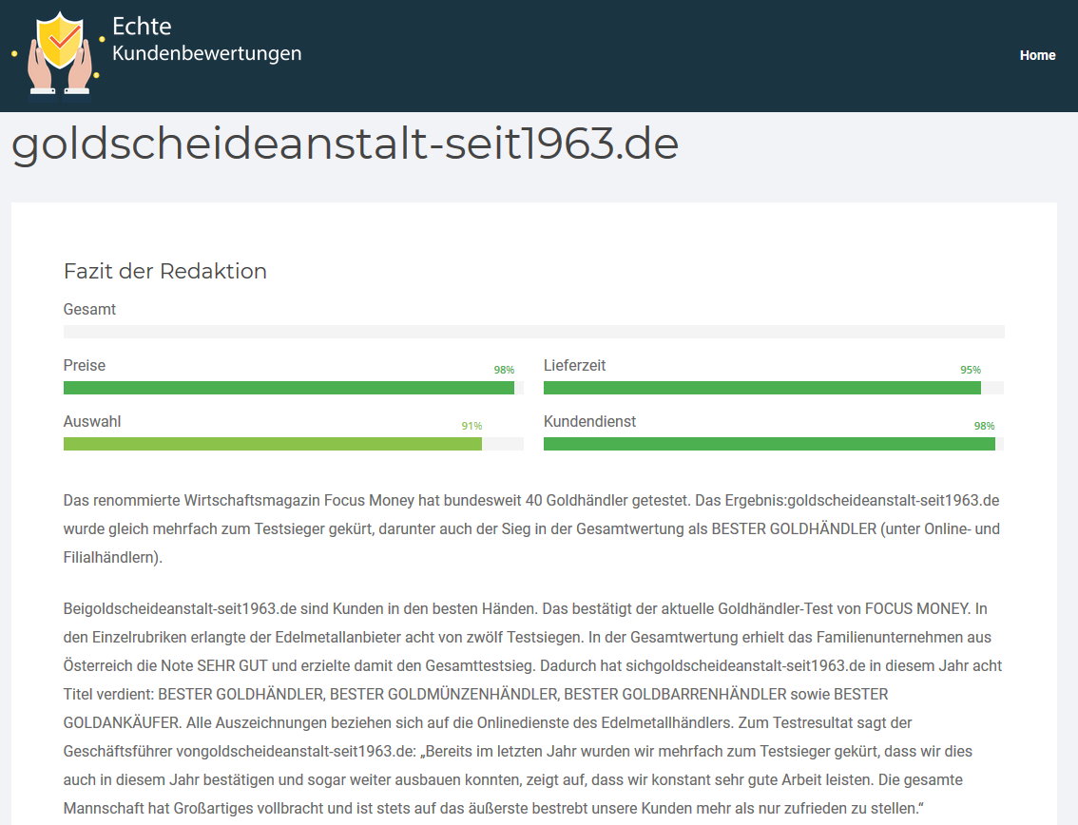The height and width of the screenshot is (825, 1078).
Task: Click the line starting 'Mannschaft hat Großartiges vollbracht'
Action: click(493, 809)
